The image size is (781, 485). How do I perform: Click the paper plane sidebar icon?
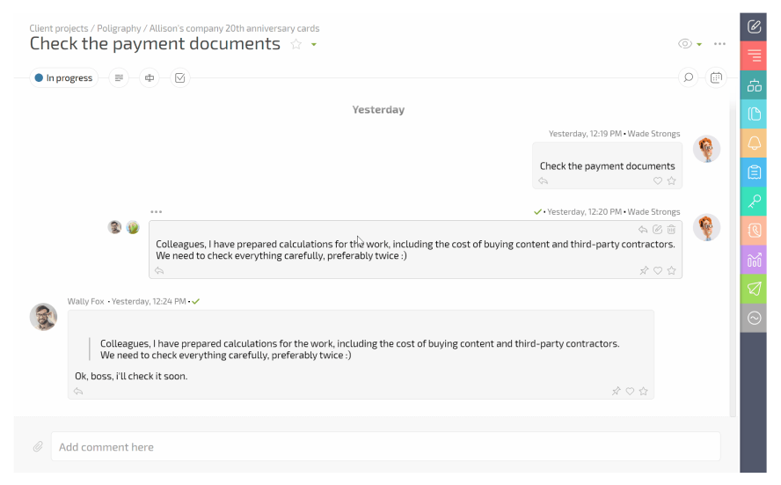754,289
